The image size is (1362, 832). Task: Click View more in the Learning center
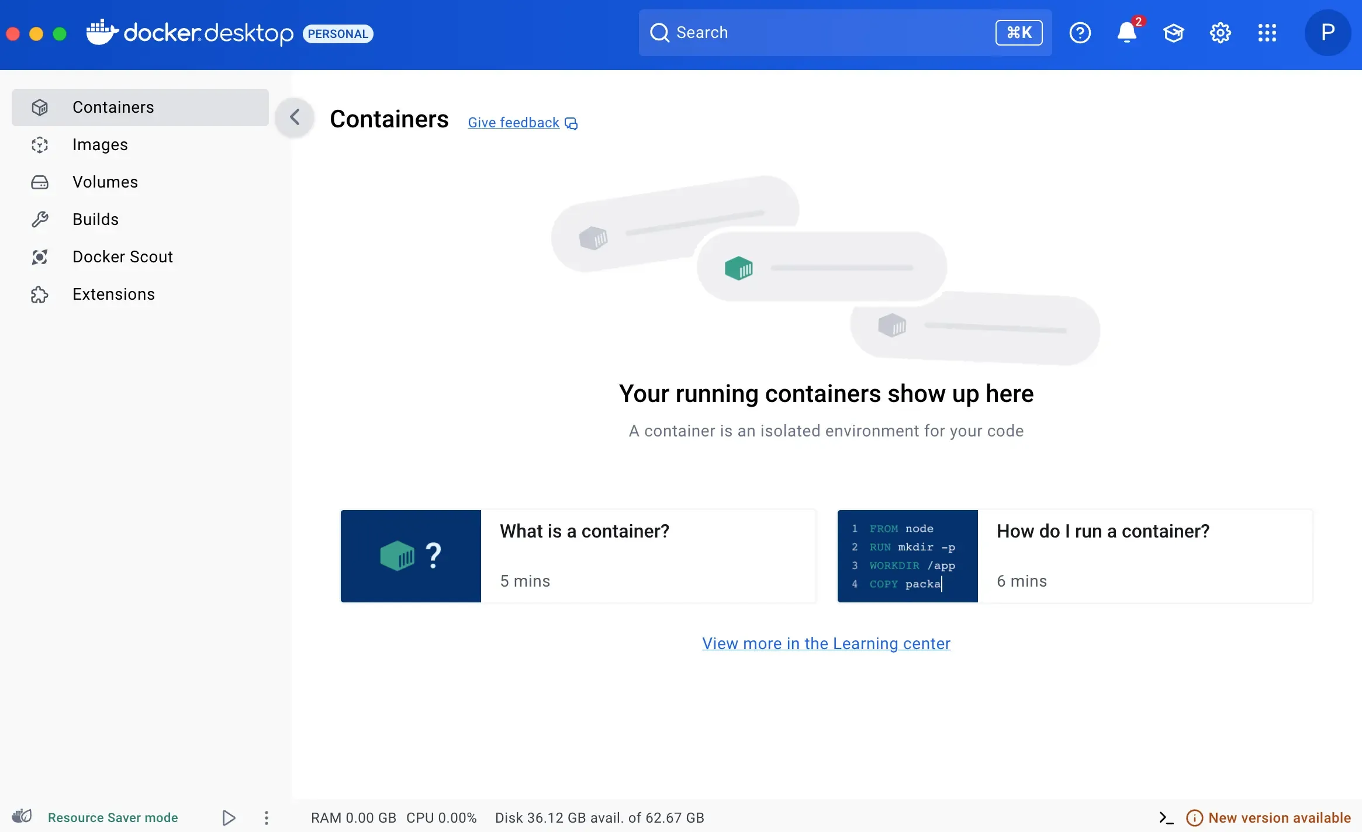826,643
